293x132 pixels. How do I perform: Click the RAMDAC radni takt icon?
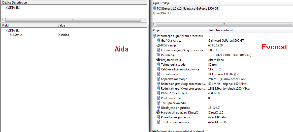158,93
